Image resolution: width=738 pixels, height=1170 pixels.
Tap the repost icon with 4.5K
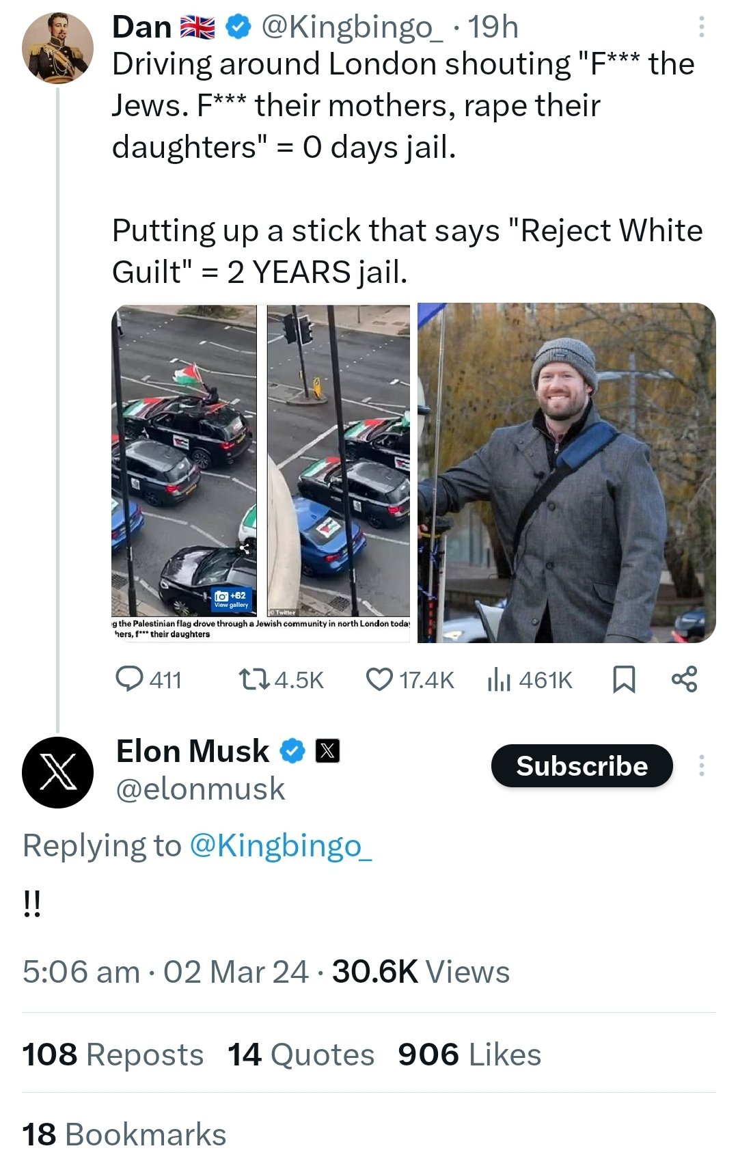tap(254, 679)
